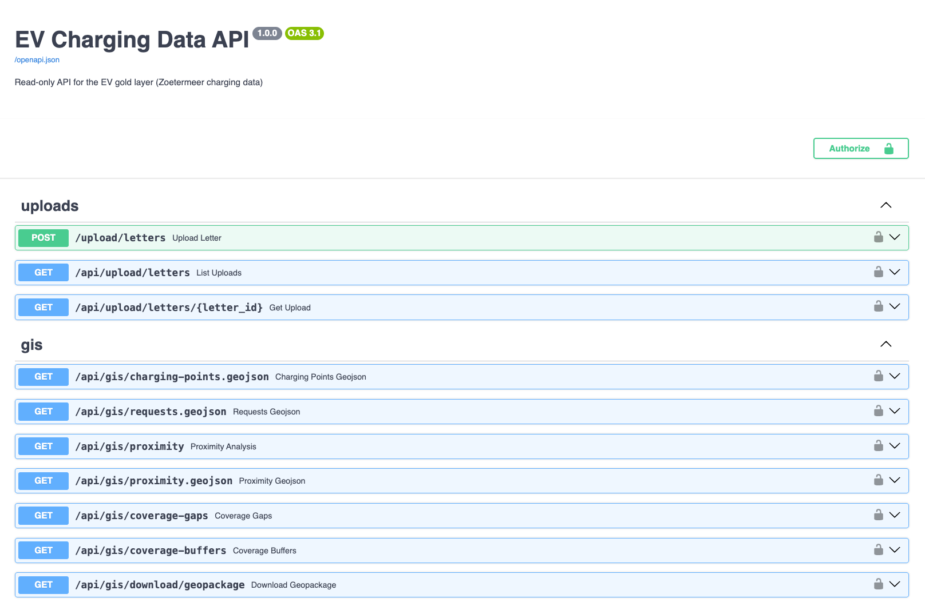Click the padlock icon on POST /upload/letters
This screenshot has height=602, width=925.
tap(877, 237)
